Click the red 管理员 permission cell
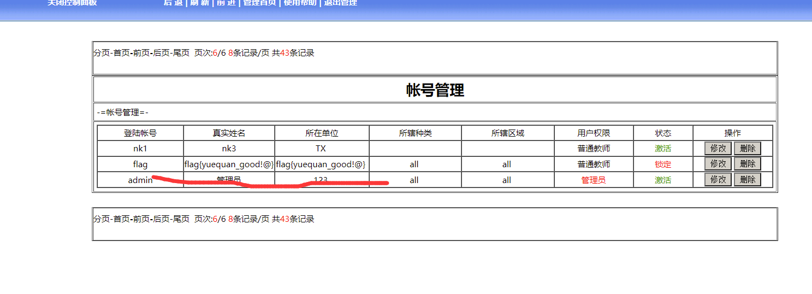Viewport: 812px width, 294px height. click(594, 180)
